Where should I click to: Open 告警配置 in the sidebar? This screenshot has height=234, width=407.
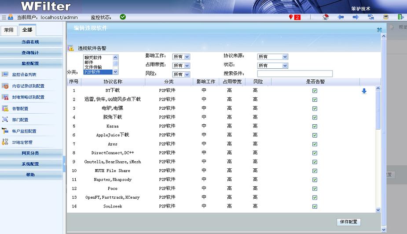point(20,108)
